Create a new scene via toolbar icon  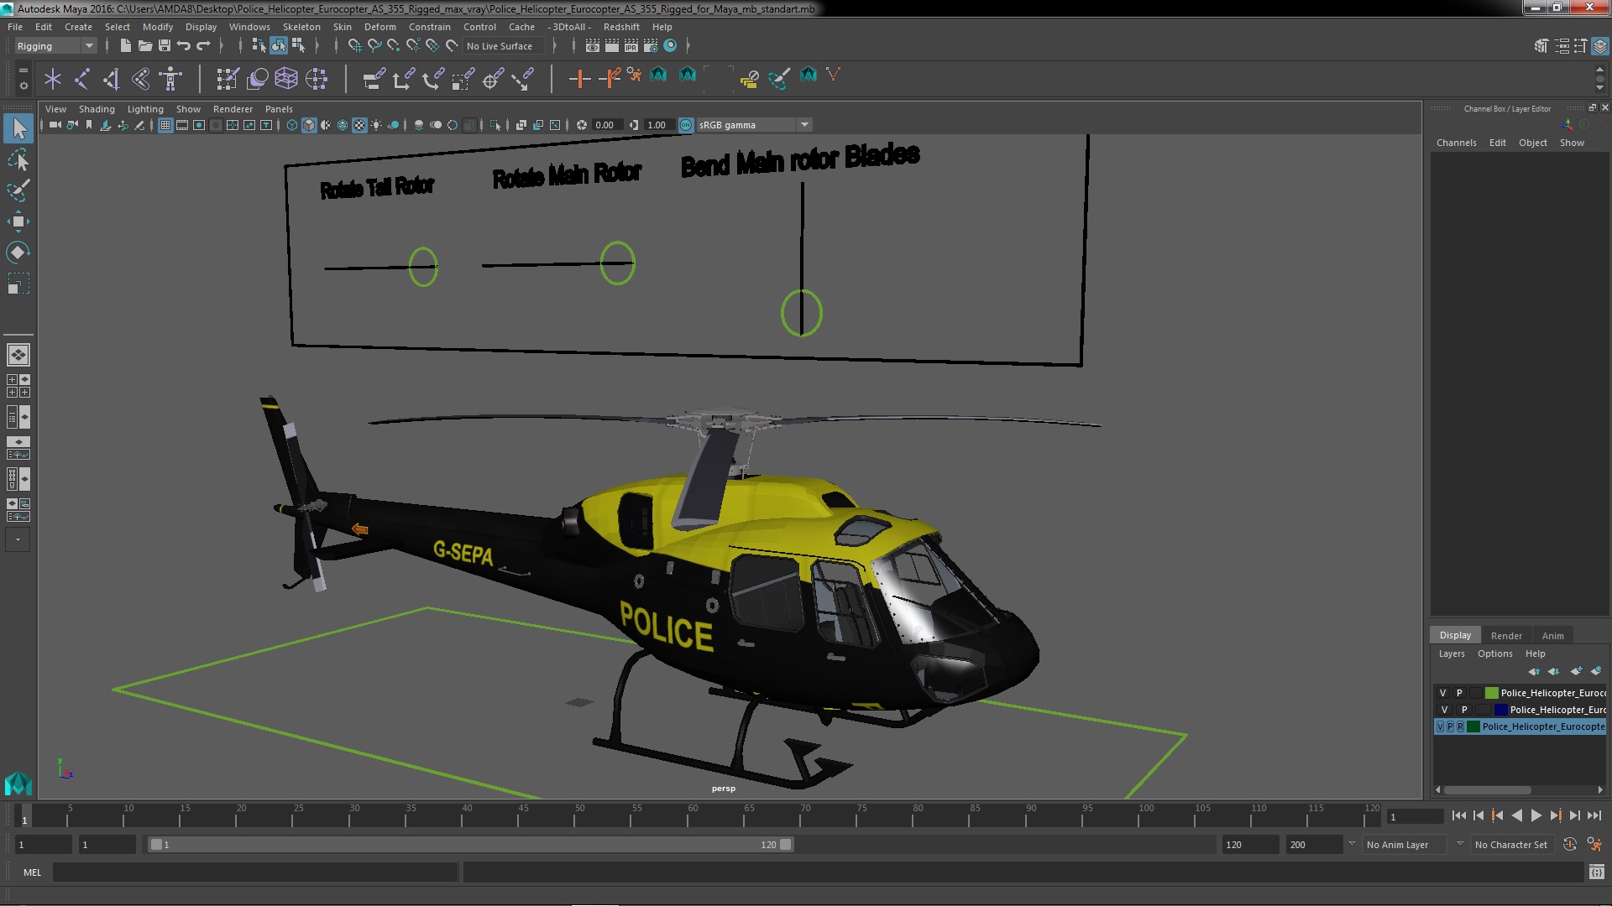(126, 46)
